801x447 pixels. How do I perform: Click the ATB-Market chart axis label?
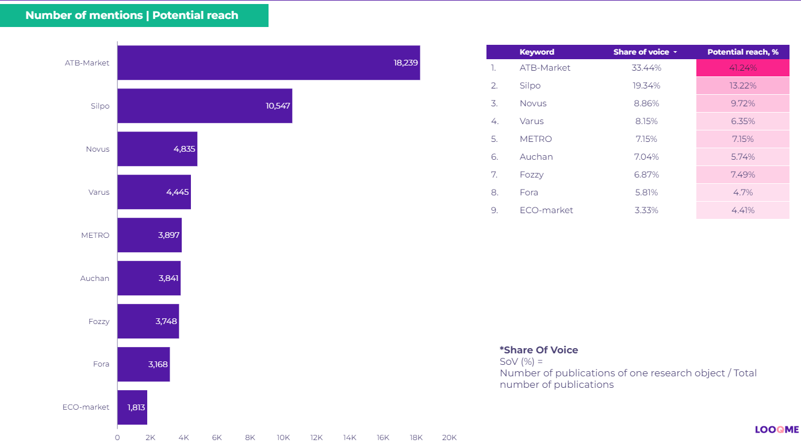(87, 63)
